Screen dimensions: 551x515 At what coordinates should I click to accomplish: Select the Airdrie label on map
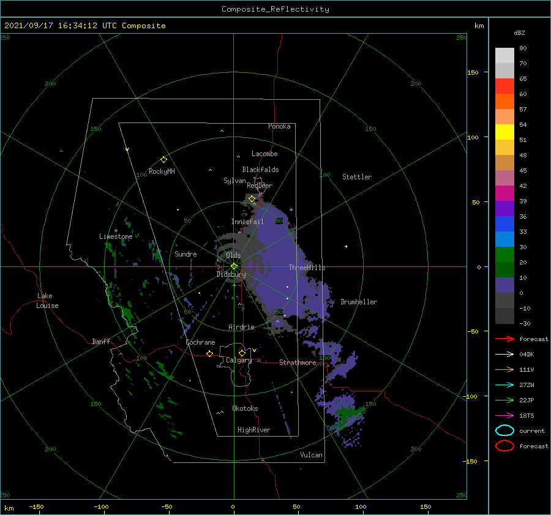(x=241, y=327)
